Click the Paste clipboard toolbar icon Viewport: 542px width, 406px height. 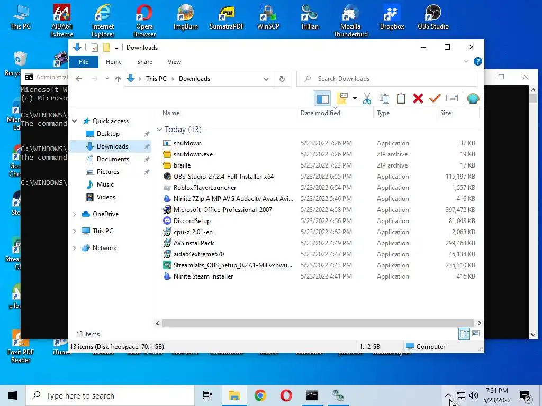point(401,99)
